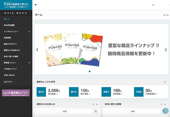The image size is (170, 117).
Task: Toggle star on 運営からのお知らせ panel
Action: (93, 104)
